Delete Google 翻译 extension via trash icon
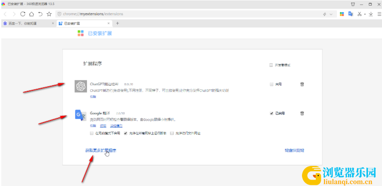This screenshot has width=382, height=186. pyautogui.click(x=302, y=113)
